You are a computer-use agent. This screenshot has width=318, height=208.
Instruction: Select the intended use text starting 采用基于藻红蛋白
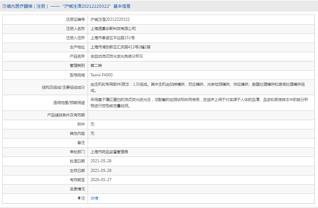(x=199, y=103)
